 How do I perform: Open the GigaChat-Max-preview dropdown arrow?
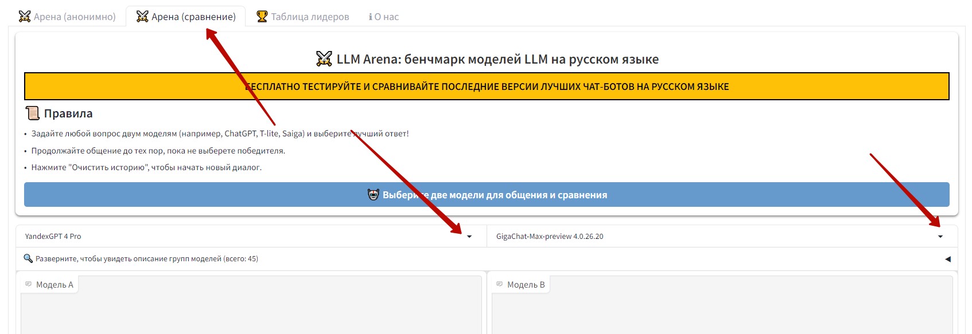[x=940, y=237]
